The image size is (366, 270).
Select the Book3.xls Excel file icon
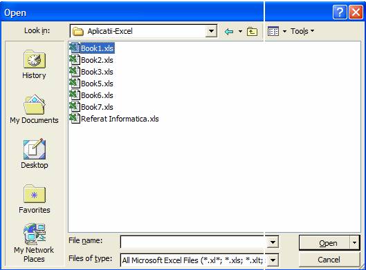point(75,72)
